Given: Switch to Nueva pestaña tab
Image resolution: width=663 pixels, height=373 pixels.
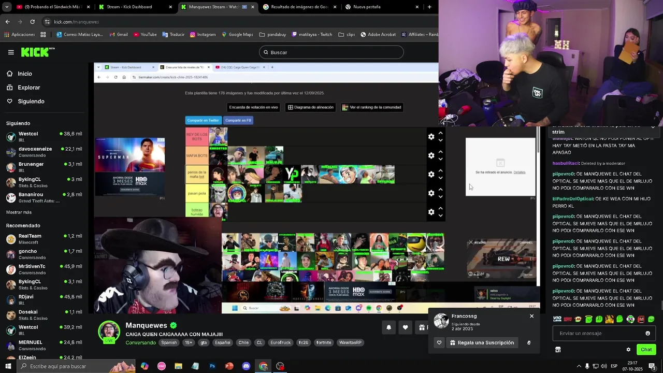Looking at the screenshot, I should coord(381,7).
